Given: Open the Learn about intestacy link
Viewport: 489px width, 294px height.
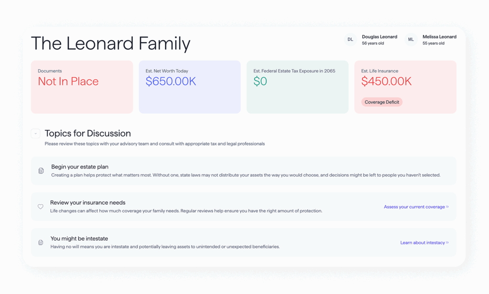Looking at the screenshot, I should coord(422,243).
